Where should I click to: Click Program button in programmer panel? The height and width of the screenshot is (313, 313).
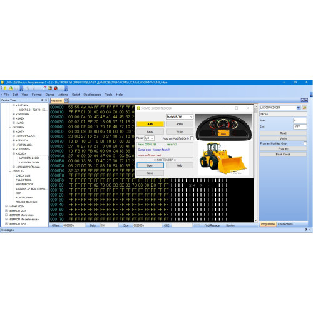283,148
